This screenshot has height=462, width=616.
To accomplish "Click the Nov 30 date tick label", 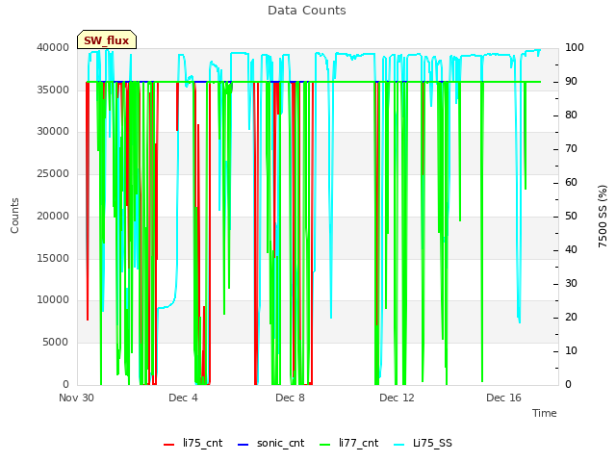I will pos(76,398).
